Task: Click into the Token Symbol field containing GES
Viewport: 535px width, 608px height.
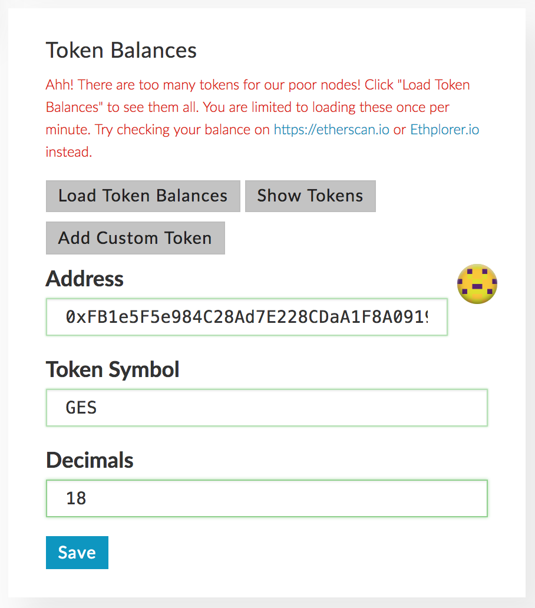Action: tap(266, 408)
